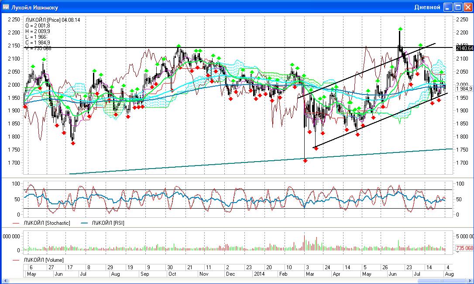Click the date label 26 above Jun
The image size is (474, 284).
[x=385, y=267]
